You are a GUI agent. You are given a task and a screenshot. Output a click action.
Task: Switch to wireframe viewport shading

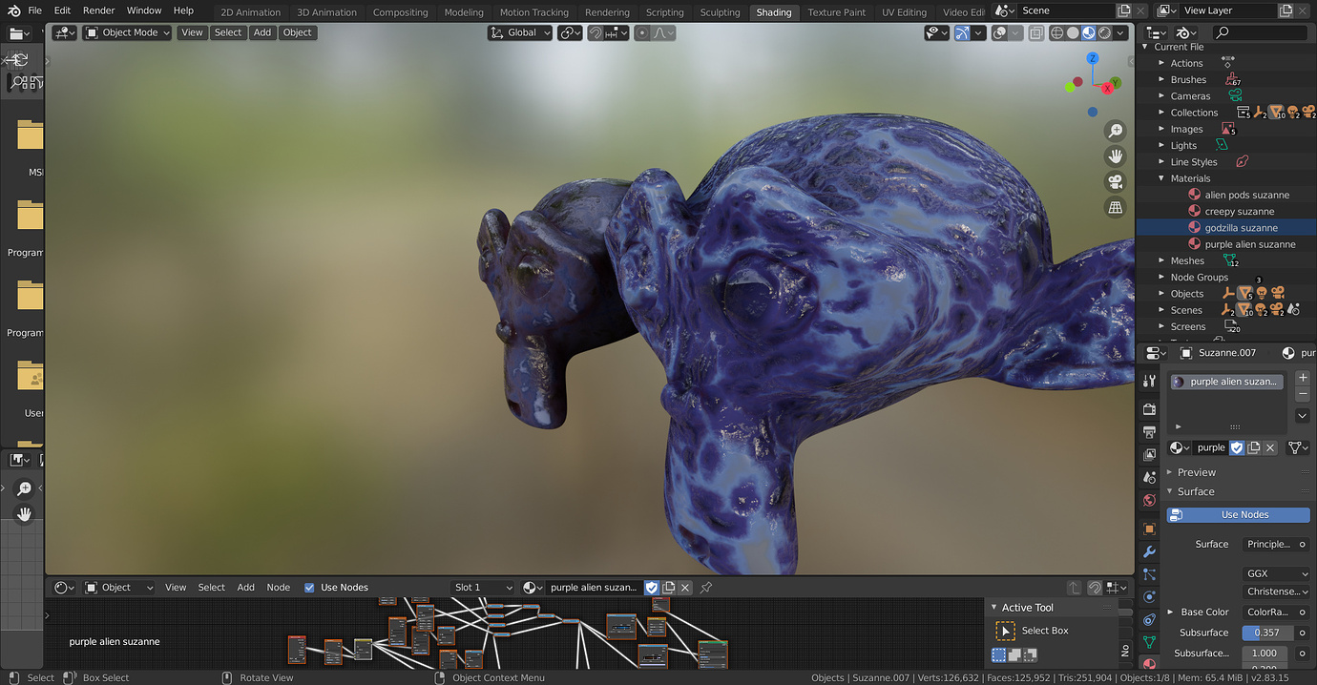(1057, 32)
